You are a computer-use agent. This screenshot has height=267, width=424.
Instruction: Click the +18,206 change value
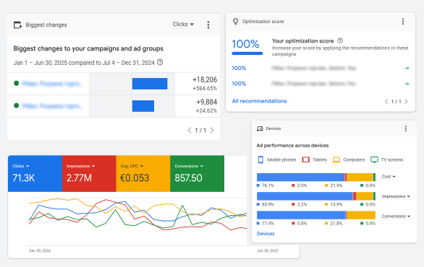pyautogui.click(x=205, y=80)
